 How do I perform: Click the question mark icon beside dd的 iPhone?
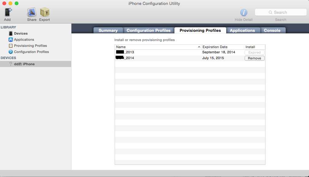coord(11,64)
